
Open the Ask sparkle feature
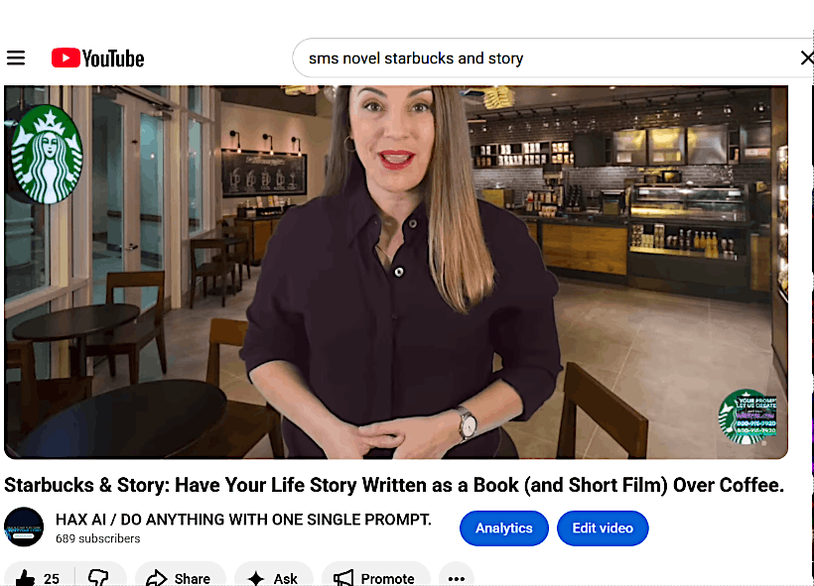273,577
